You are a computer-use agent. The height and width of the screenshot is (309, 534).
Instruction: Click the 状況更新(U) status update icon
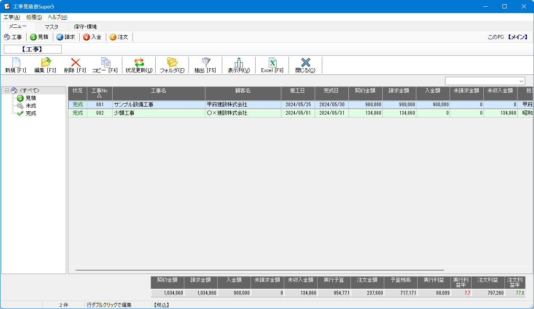click(x=139, y=62)
